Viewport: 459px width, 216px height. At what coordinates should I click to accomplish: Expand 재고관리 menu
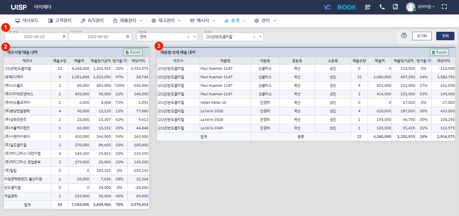point(166,20)
